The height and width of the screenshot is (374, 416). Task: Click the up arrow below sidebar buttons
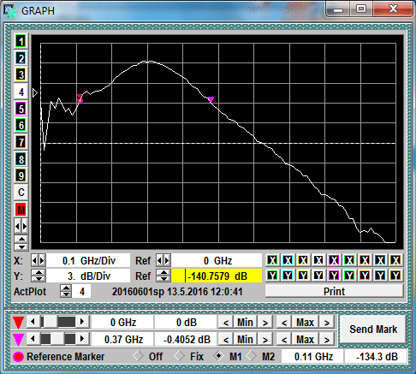(21, 239)
